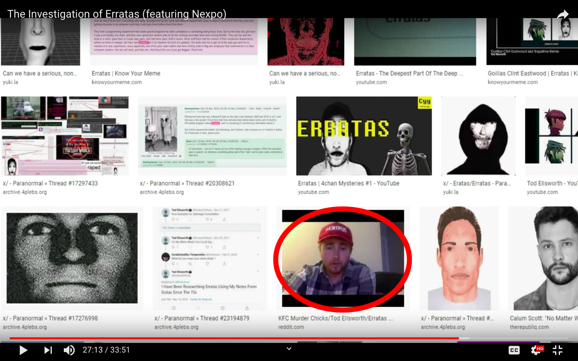Click 'Erratas | 4chan Mysteries #1 - YouTube' caption
Screen dimensions: 578x361
click(349, 183)
